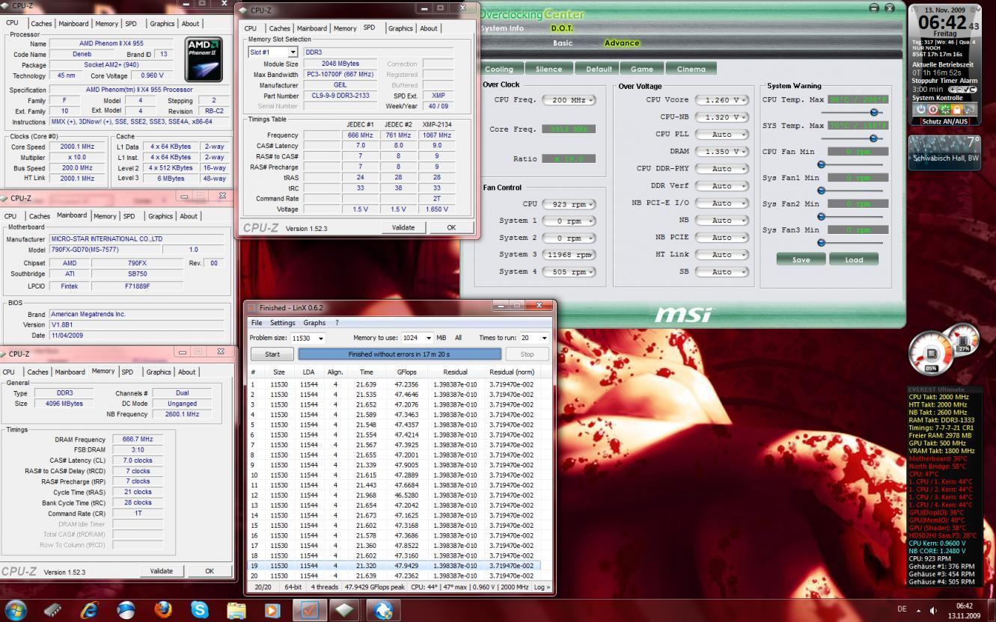Open the System 3 fan 11968 rpm dropdown
The width and height of the screenshot is (996, 622).
tap(568, 255)
